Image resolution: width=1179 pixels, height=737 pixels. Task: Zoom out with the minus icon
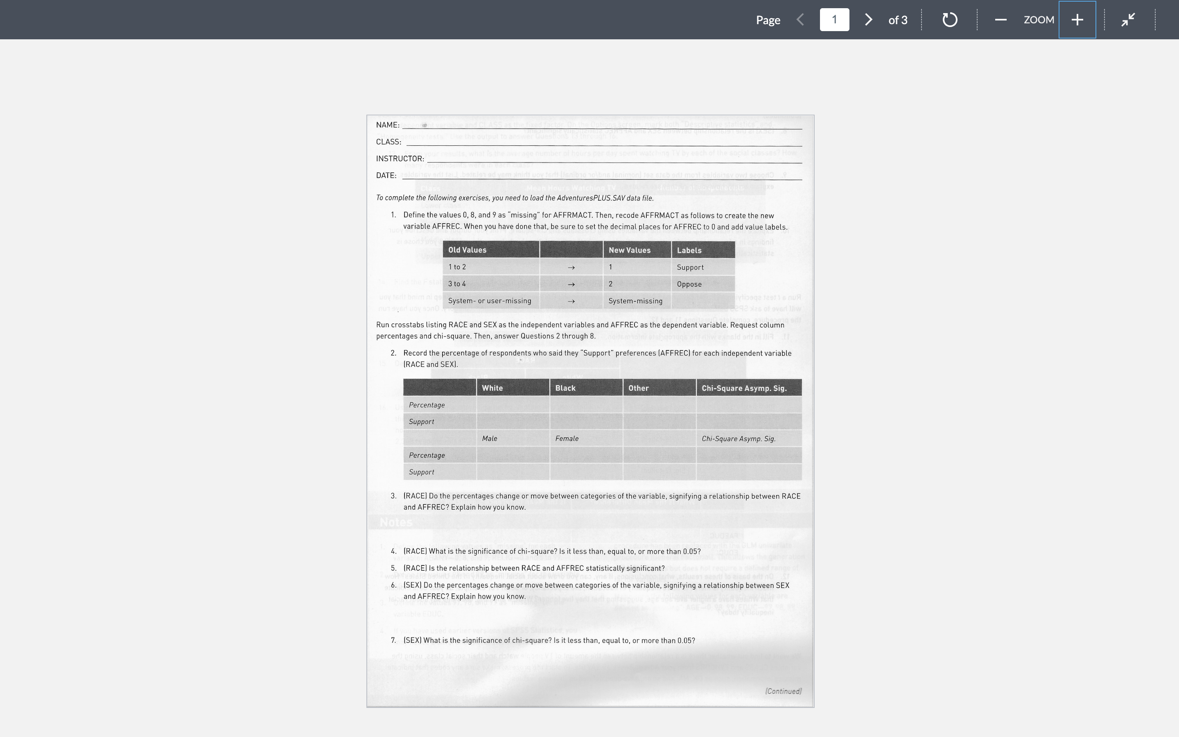click(x=1001, y=20)
